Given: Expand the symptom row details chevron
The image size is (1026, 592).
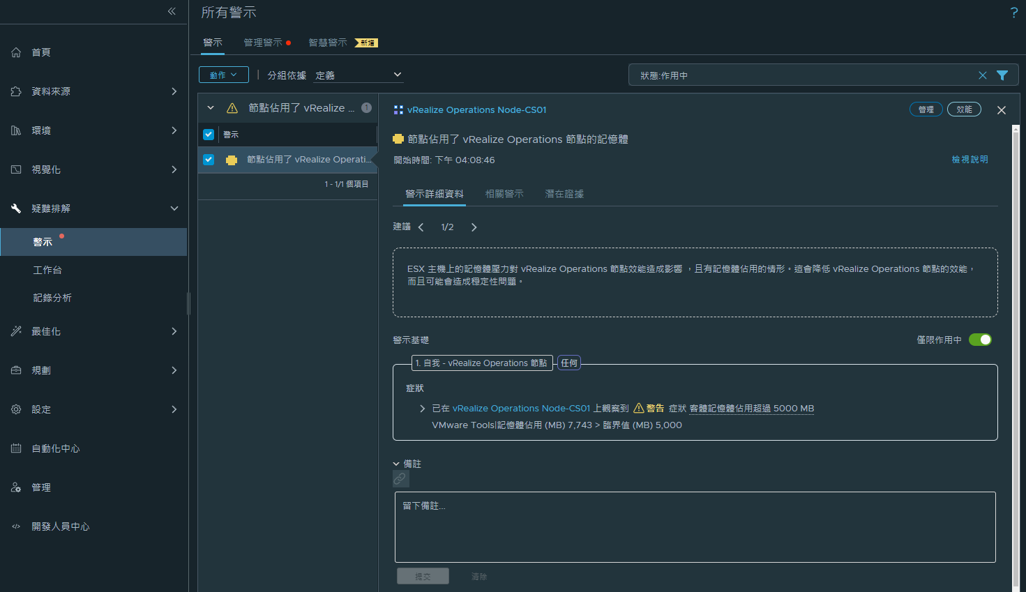Looking at the screenshot, I should pos(423,409).
